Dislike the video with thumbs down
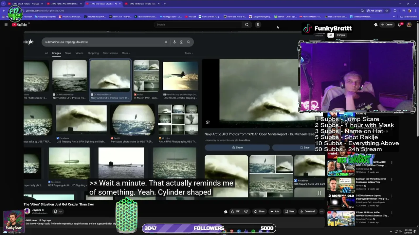419x235 pixels. coord(246,211)
